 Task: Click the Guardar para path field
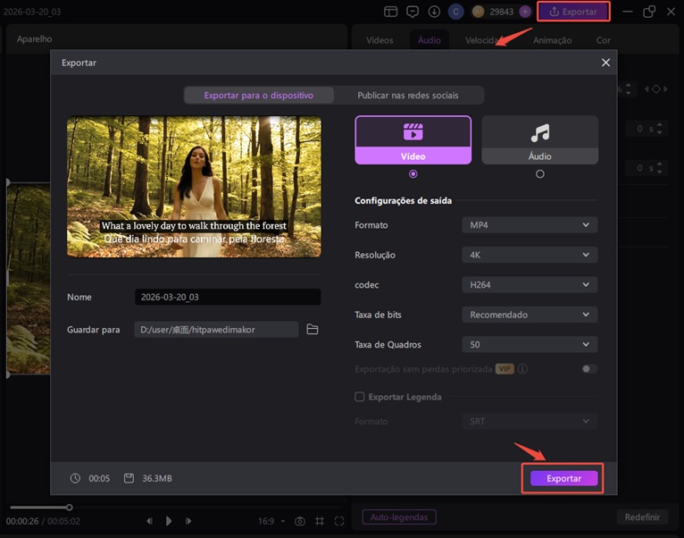pyautogui.click(x=216, y=329)
